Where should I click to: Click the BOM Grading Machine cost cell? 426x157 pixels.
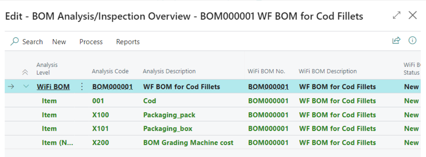click(188, 142)
